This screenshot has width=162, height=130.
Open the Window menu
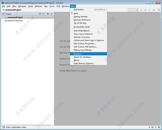coord(65,6)
